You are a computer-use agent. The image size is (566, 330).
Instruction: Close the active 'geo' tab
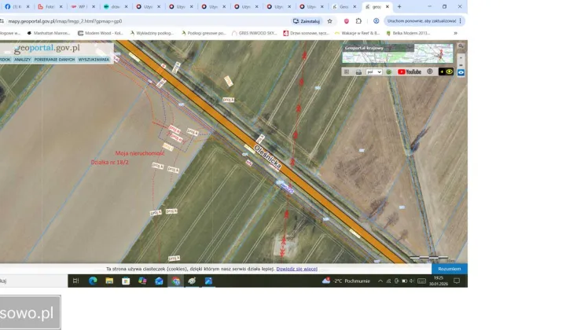pyautogui.click(x=388, y=6)
